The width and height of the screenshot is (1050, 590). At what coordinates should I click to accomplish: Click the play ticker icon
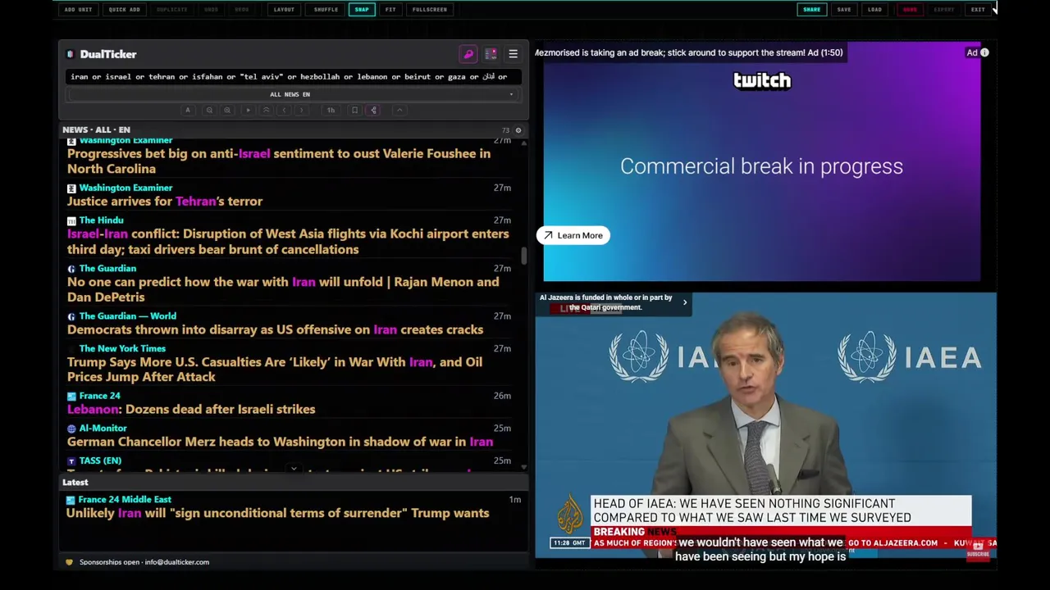pos(248,110)
